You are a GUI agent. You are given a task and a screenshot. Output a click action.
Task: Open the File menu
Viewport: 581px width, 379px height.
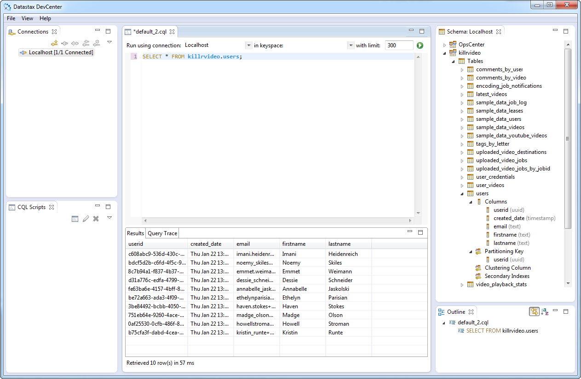(11, 18)
